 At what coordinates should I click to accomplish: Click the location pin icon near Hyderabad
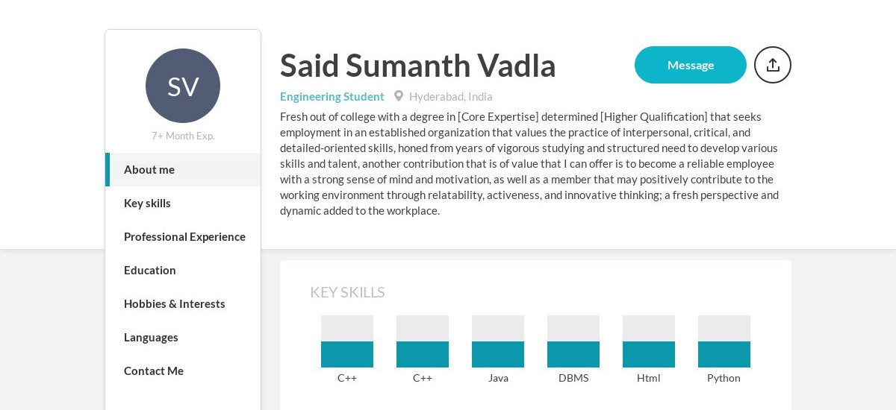pos(399,96)
